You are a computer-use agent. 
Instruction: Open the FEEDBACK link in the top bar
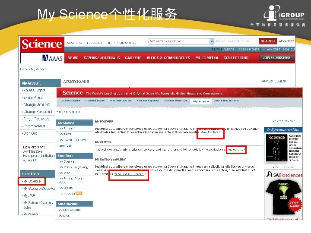pyautogui.click(x=95, y=43)
